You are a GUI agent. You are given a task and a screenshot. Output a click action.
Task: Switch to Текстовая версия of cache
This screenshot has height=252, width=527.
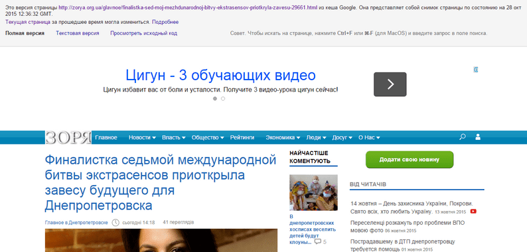click(x=77, y=33)
